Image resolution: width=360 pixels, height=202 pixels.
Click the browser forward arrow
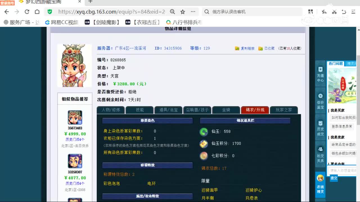[x=17, y=12]
